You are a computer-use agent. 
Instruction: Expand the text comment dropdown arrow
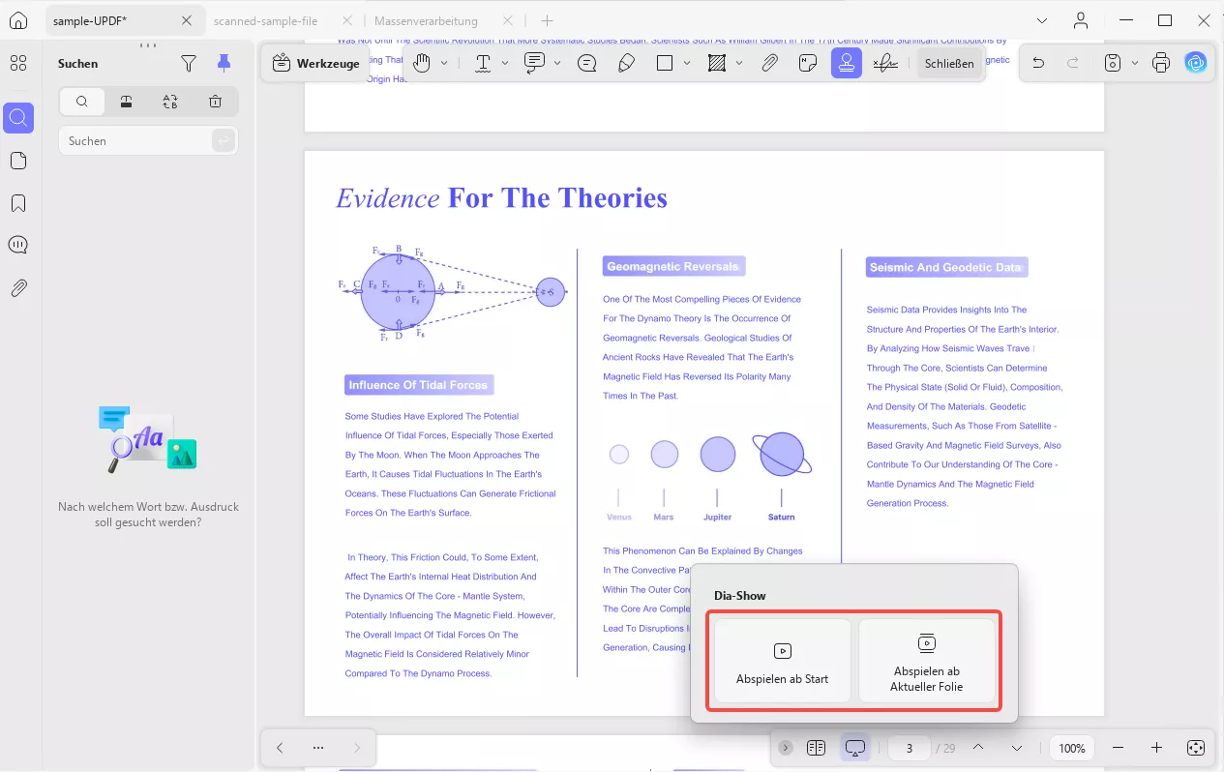557,63
